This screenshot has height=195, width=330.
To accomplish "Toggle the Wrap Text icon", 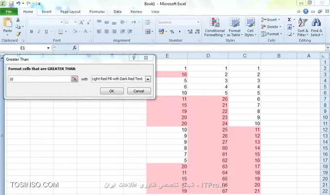I will (147, 22).
